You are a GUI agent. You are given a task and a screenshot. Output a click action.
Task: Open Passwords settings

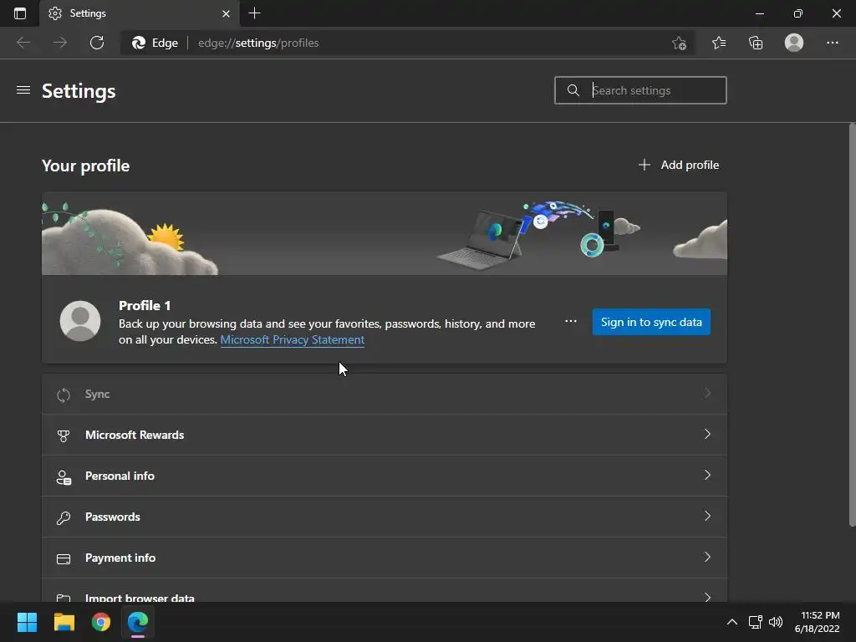(385, 517)
